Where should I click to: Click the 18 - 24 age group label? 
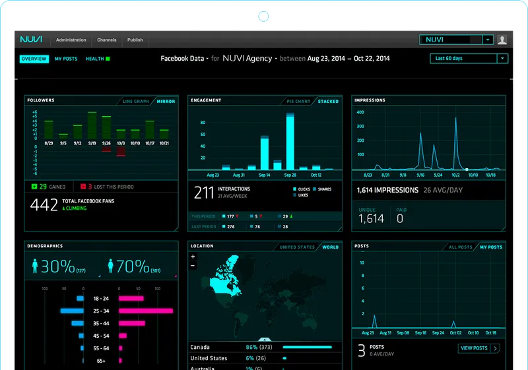tap(101, 298)
